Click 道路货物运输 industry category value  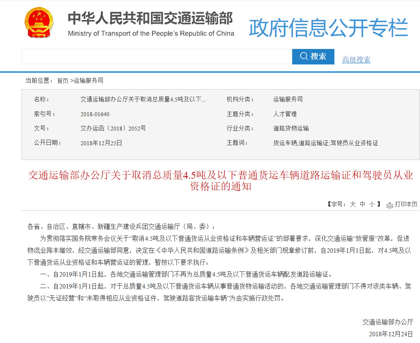pos(291,128)
